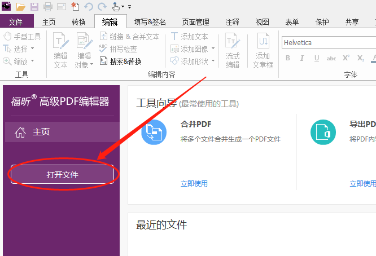The image size is (376, 256).
Task: Click the blue 合并PDF circle icon
Action: coord(154,132)
